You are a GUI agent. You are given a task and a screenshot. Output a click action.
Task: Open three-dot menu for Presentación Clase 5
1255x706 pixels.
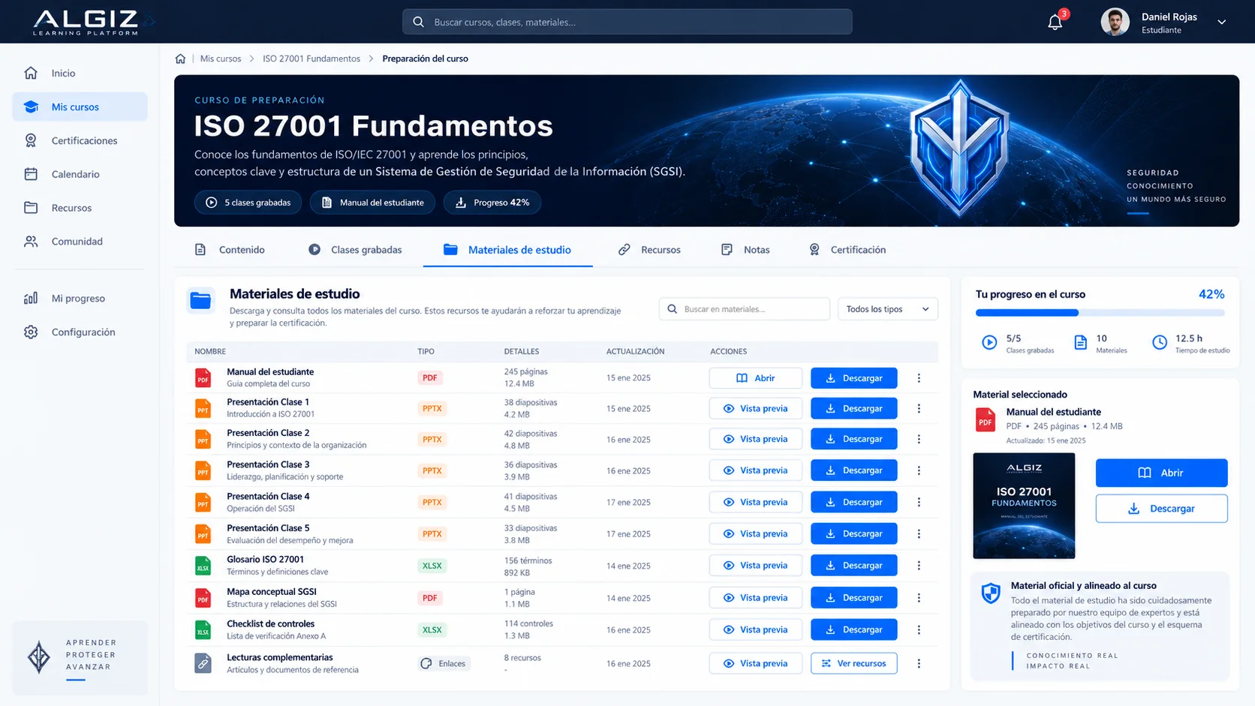919,533
